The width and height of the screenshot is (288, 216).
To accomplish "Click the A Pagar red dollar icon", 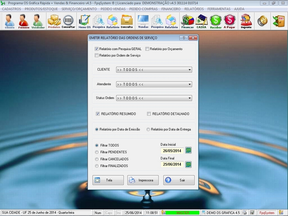I will (229, 21).
